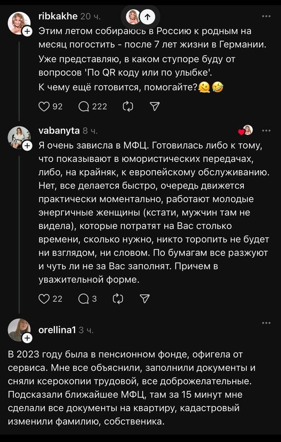Viewport: 281px width, 442px height.
Task: Tap the scroll-to-top arrow pill
Action: click(141, 17)
